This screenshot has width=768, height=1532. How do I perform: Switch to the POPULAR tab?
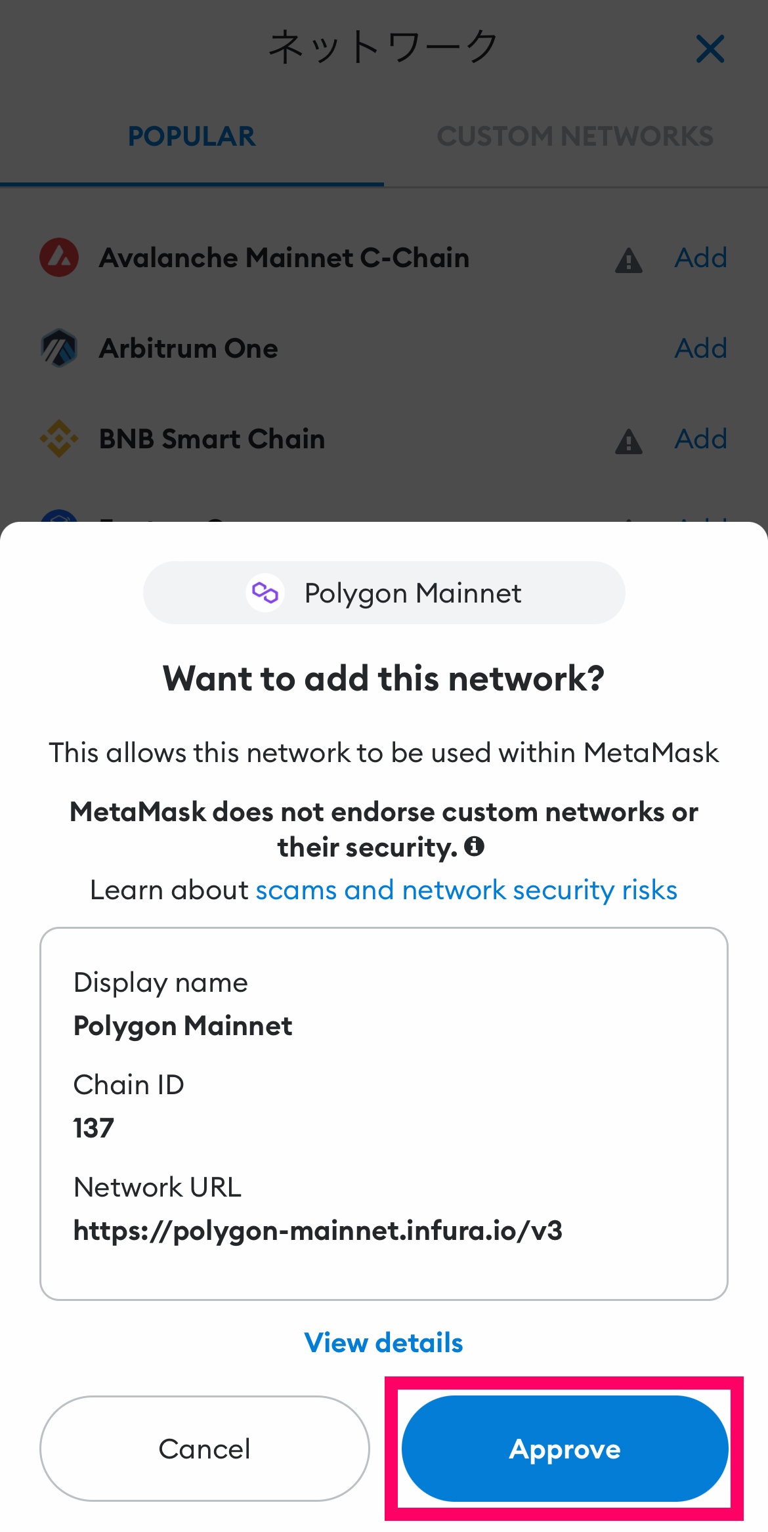(192, 137)
